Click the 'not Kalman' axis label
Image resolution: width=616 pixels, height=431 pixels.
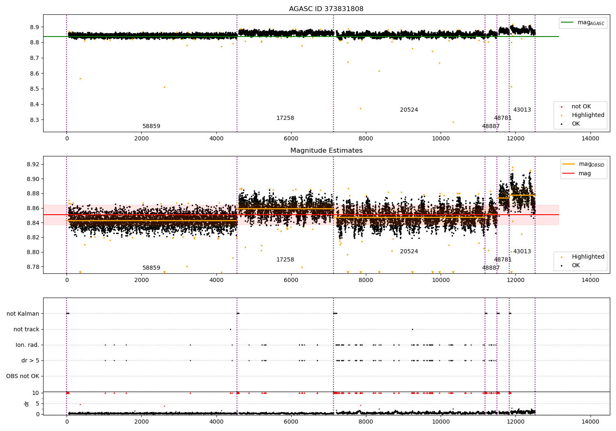[x=23, y=314]
